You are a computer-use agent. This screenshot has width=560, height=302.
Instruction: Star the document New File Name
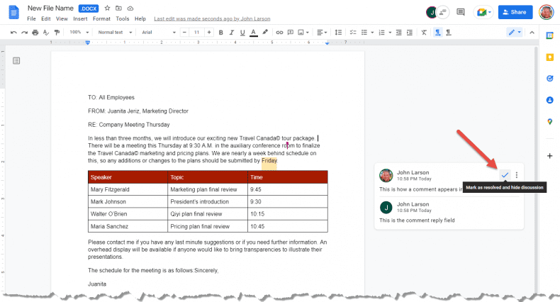[107, 7]
